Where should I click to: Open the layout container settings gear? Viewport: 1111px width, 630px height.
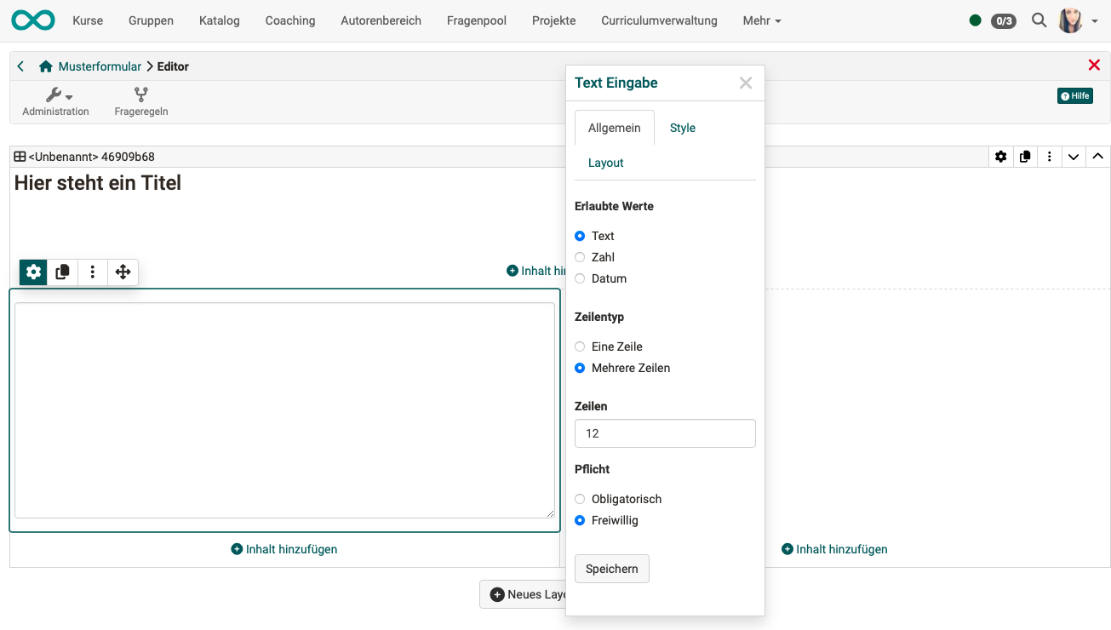coord(1000,157)
